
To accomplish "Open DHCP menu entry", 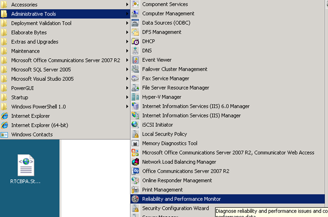I will pos(228,41).
